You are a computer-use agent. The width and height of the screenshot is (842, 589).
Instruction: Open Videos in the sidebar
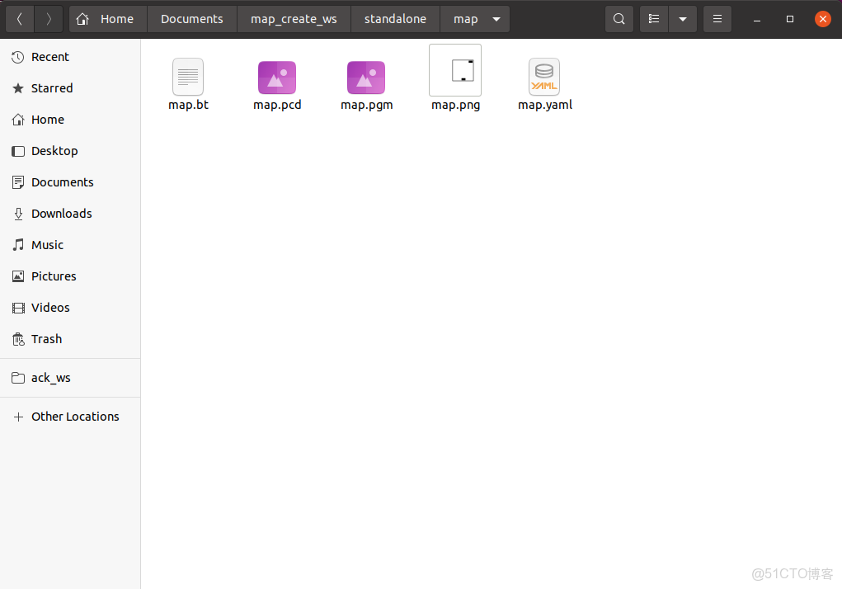tap(70, 308)
